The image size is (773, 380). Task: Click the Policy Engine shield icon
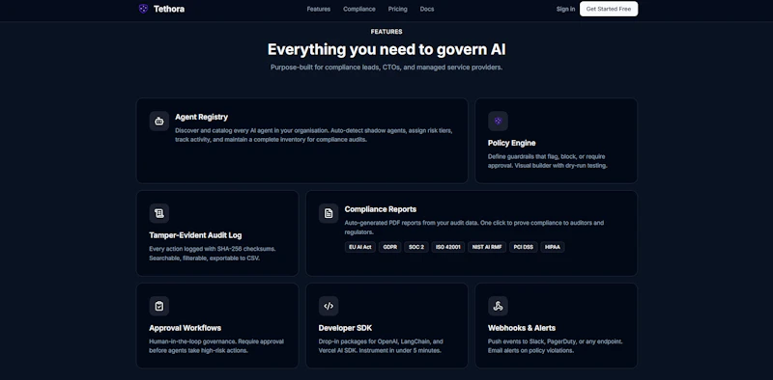(x=498, y=122)
